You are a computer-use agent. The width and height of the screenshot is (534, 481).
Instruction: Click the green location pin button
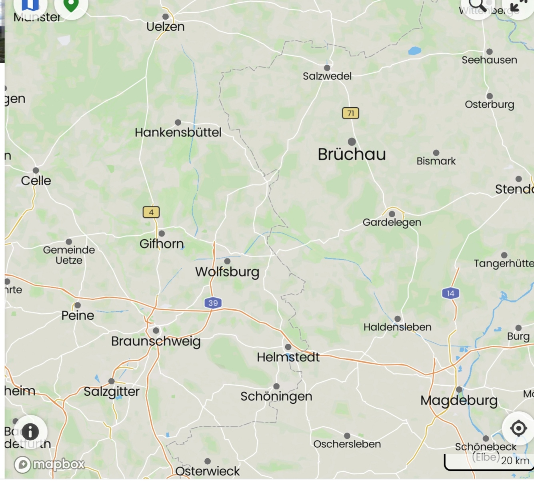tap(71, 5)
